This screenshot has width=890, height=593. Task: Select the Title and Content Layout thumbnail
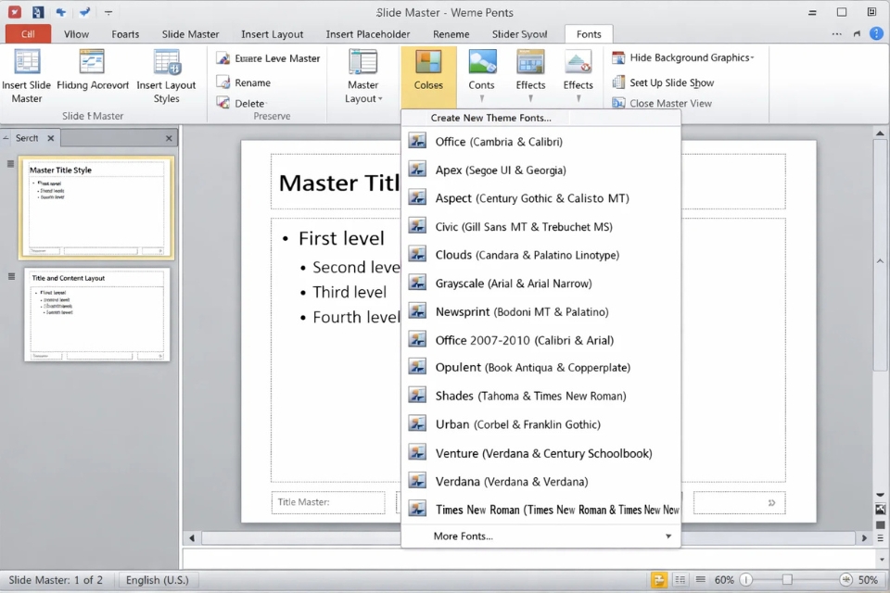[97, 315]
